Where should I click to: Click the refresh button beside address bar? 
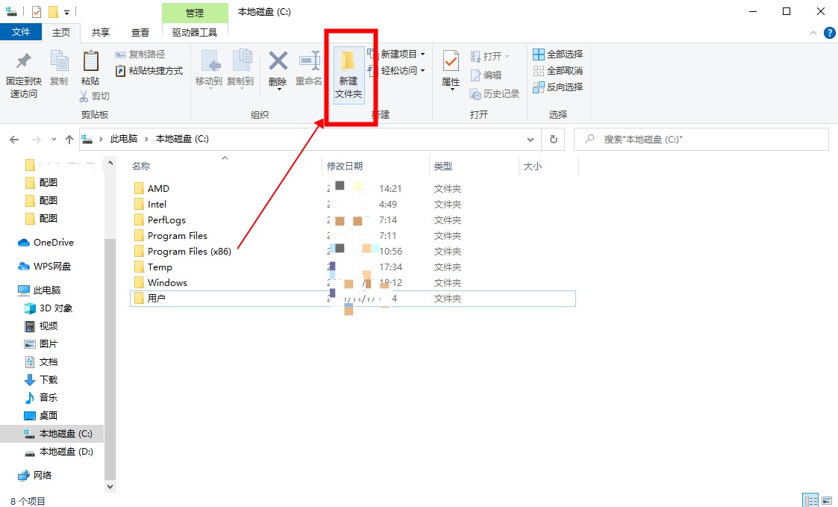[x=553, y=140]
